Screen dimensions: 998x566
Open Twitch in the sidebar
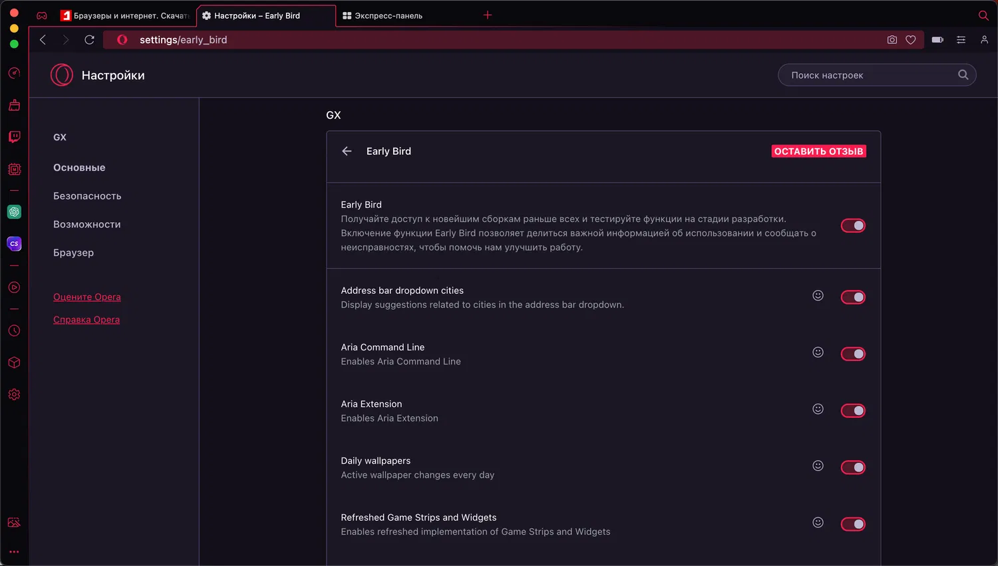tap(14, 137)
